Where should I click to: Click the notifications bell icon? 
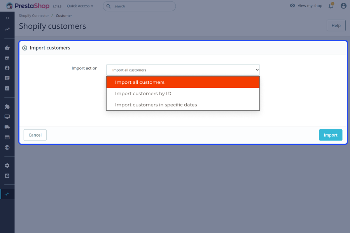click(x=331, y=6)
